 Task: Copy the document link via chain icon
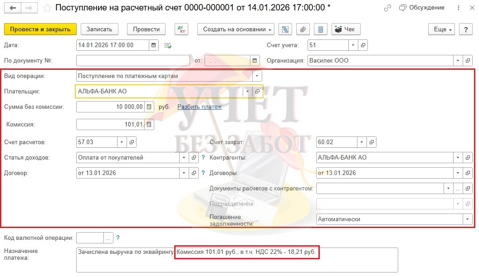(x=387, y=8)
